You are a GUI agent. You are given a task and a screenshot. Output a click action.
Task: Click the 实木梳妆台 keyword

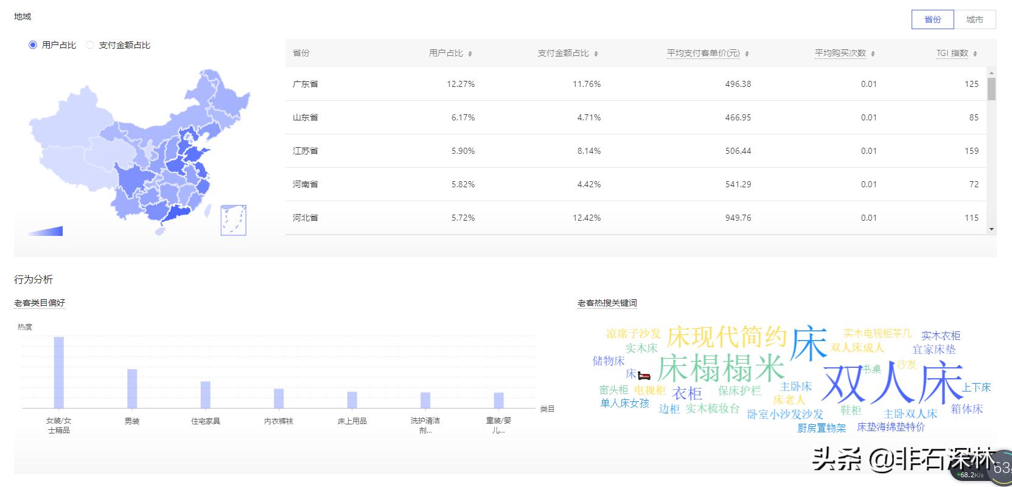click(713, 409)
